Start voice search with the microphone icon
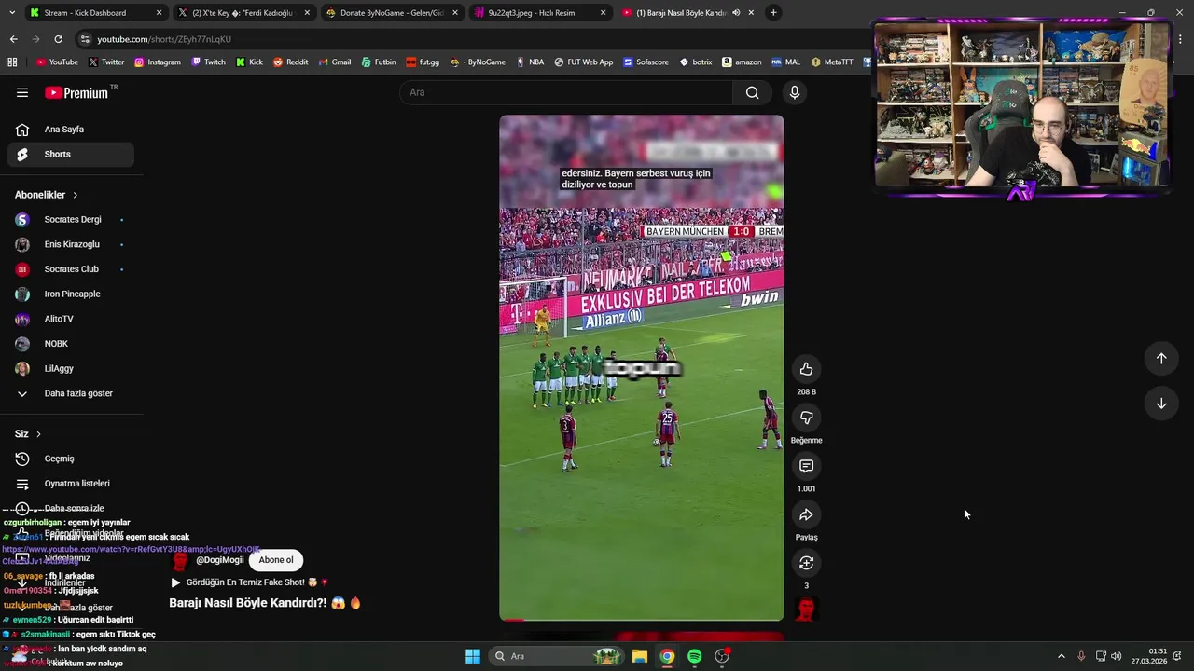 tap(795, 92)
